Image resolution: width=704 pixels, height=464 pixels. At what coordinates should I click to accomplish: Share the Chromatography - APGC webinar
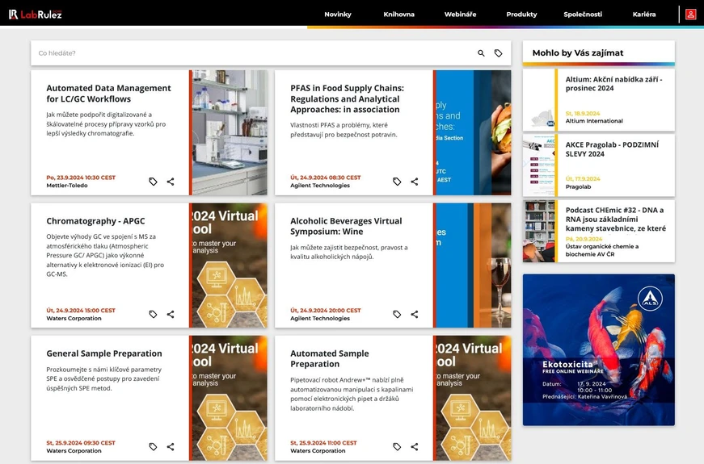pyautogui.click(x=171, y=314)
